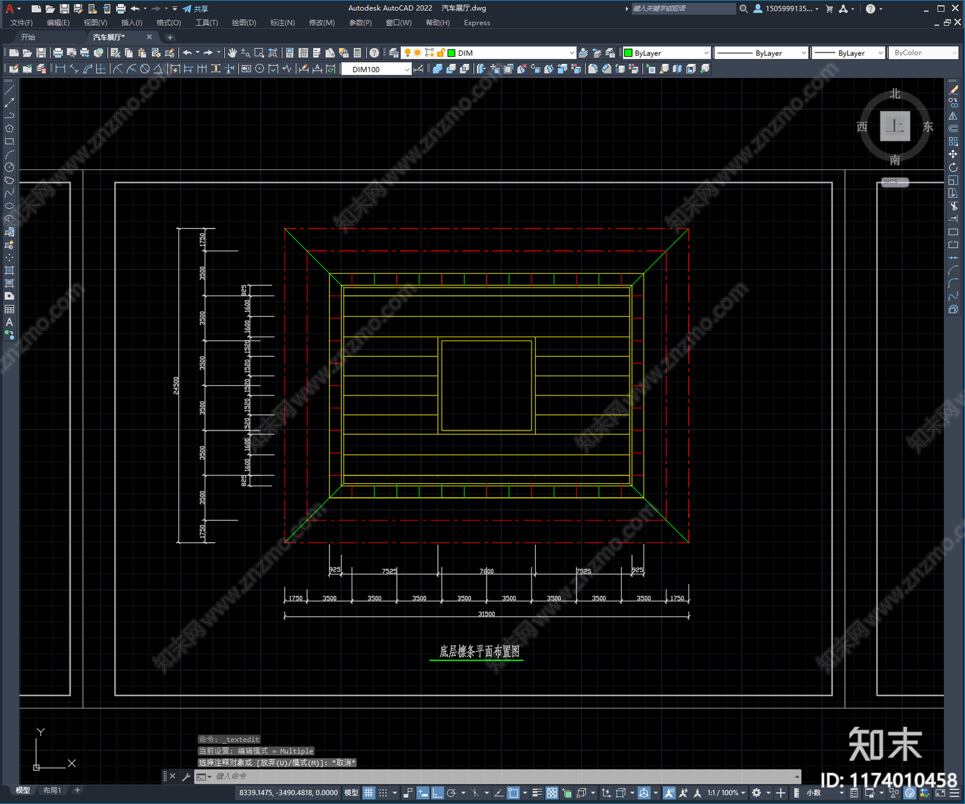
Task: Select the Hatch draw tool
Action: pyautogui.click(x=9, y=270)
